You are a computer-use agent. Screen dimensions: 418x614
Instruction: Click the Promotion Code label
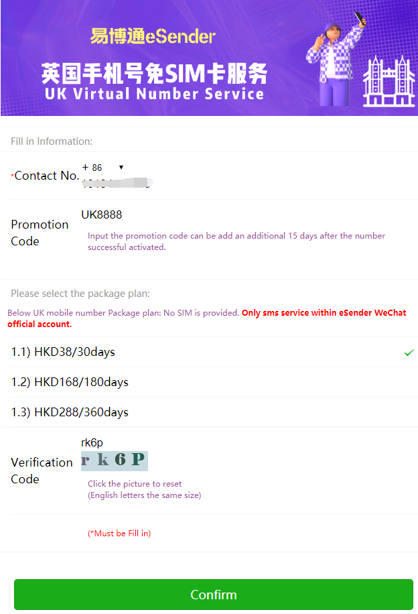pos(40,233)
